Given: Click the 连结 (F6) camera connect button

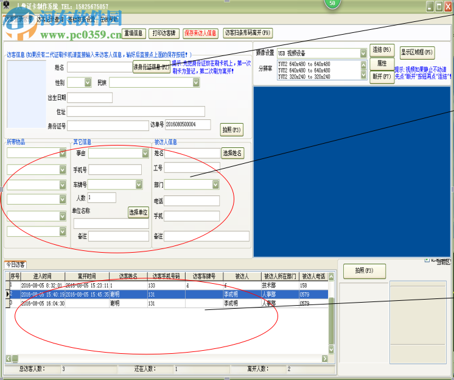Looking at the screenshot, I should [383, 51].
